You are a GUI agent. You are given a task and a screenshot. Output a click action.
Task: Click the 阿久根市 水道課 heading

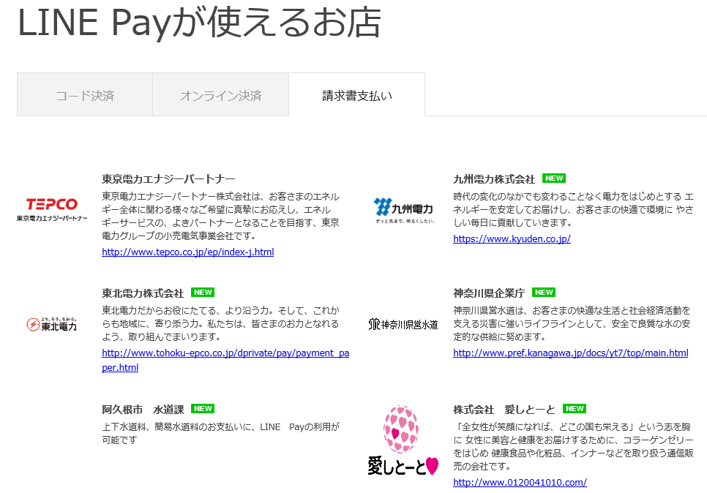(x=143, y=409)
